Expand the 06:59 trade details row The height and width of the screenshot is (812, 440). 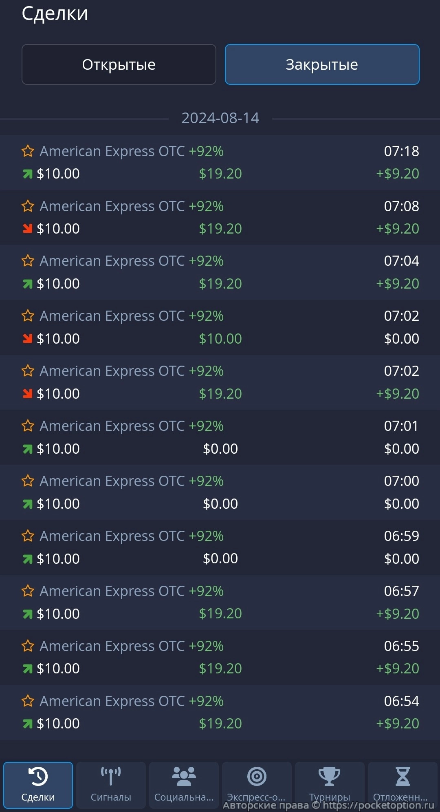point(220,547)
